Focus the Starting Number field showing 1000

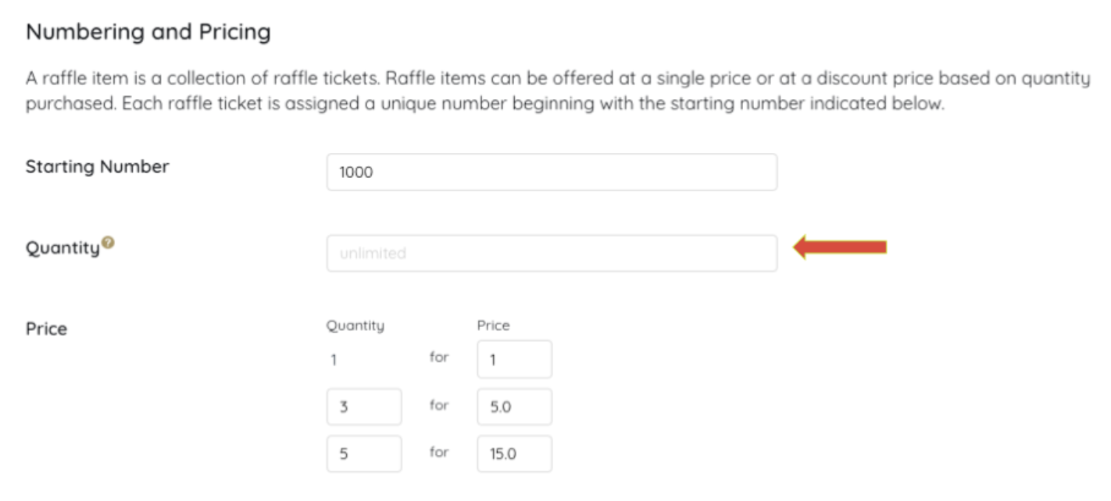pos(552,172)
